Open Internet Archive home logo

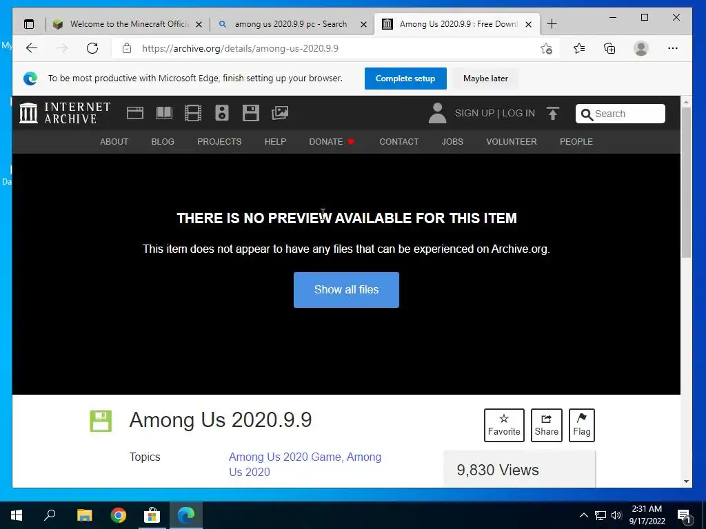pyautogui.click(x=65, y=113)
